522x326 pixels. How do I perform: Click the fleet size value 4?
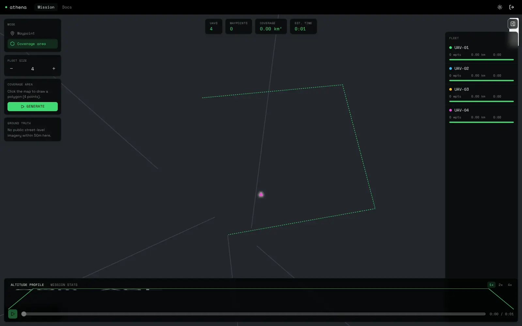pyautogui.click(x=33, y=69)
